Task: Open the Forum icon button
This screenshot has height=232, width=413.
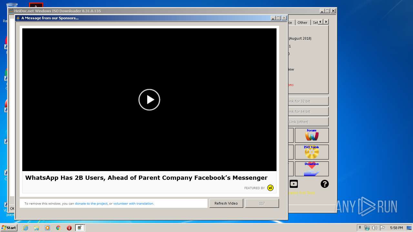Action: (x=312, y=135)
